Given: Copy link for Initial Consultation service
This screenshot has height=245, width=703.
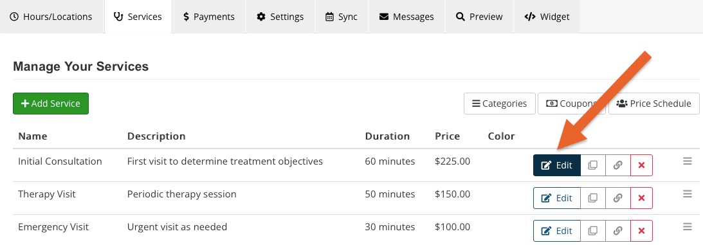Looking at the screenshot, I should click(x=618, y=165).
